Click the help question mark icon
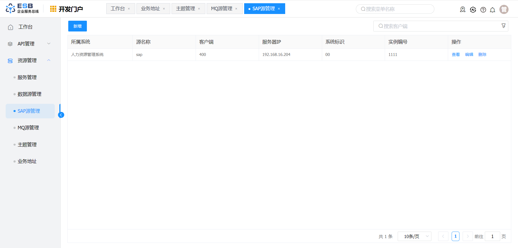The width and height of the screenshot is (518, 248). point(483,10)
